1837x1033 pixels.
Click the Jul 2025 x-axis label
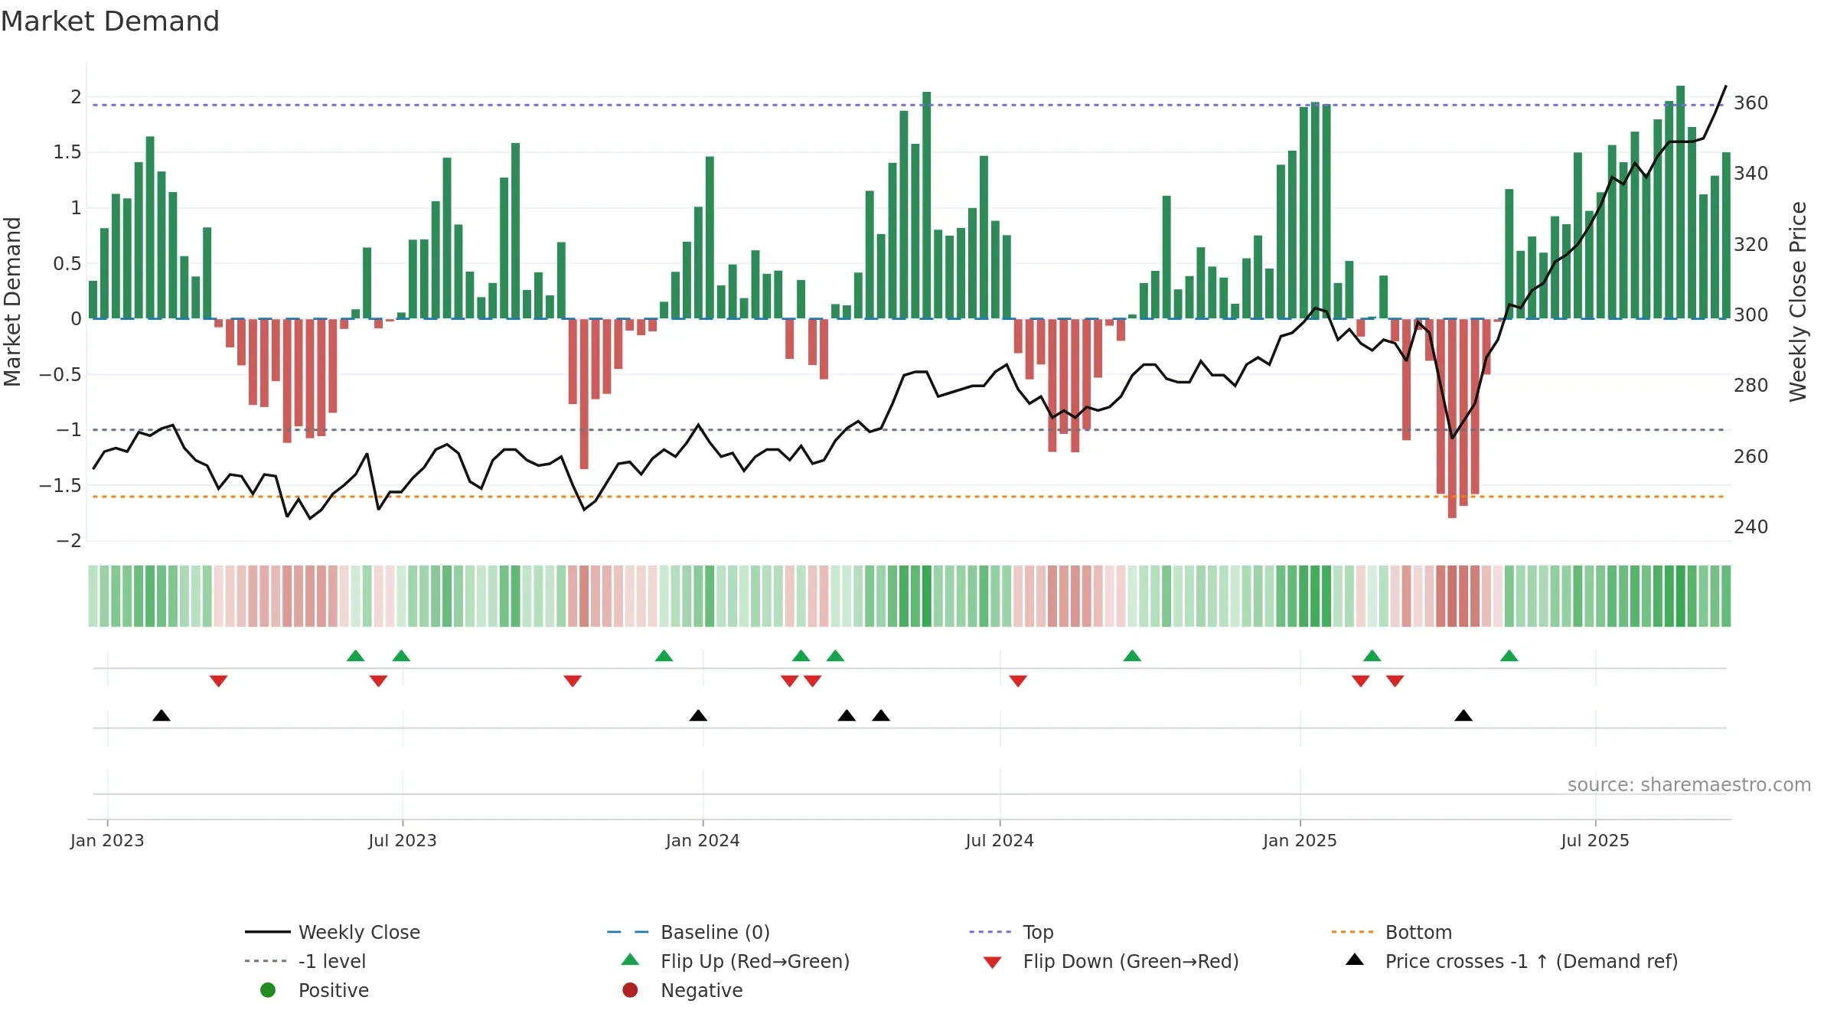coord(1595,840)
